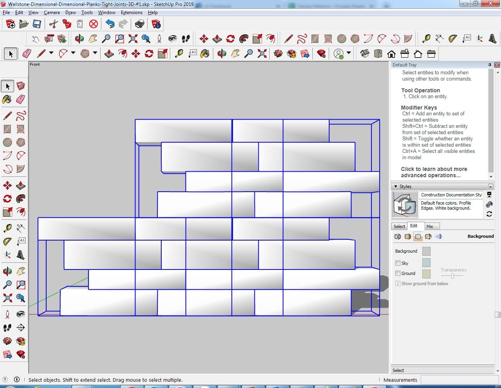
Task: Switch to the Select tab in Styles
Action: tap(399, 226)
